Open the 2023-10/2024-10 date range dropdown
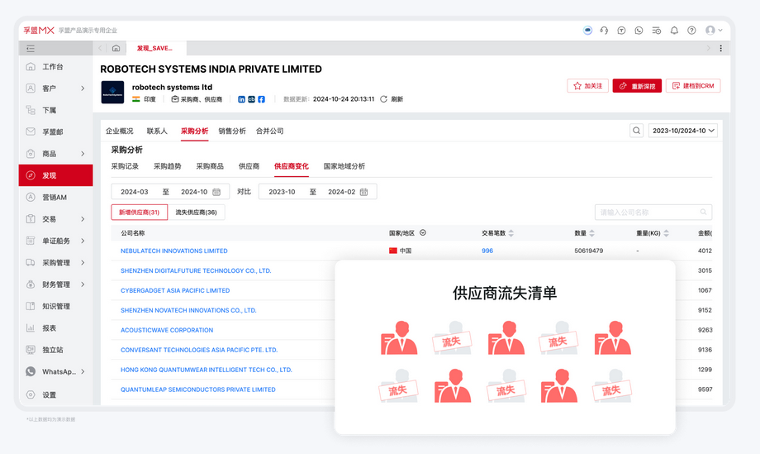The image size is (760, 454). click(683, 131)
